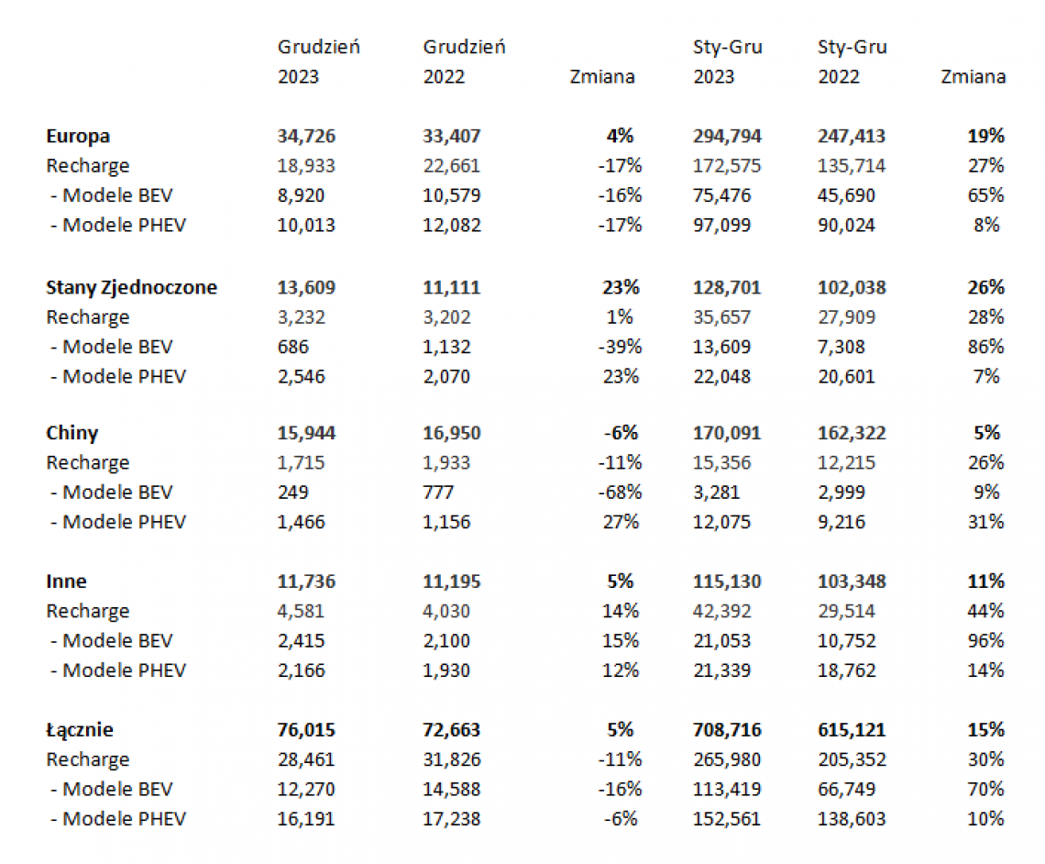This screenshot has width=1045, height=864.
Task: Select the -68% change in Chiny BEV
Action: point(620,492)
